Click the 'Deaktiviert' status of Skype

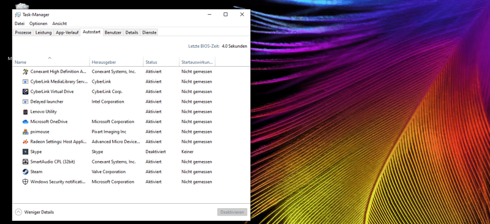pos(156,152)
